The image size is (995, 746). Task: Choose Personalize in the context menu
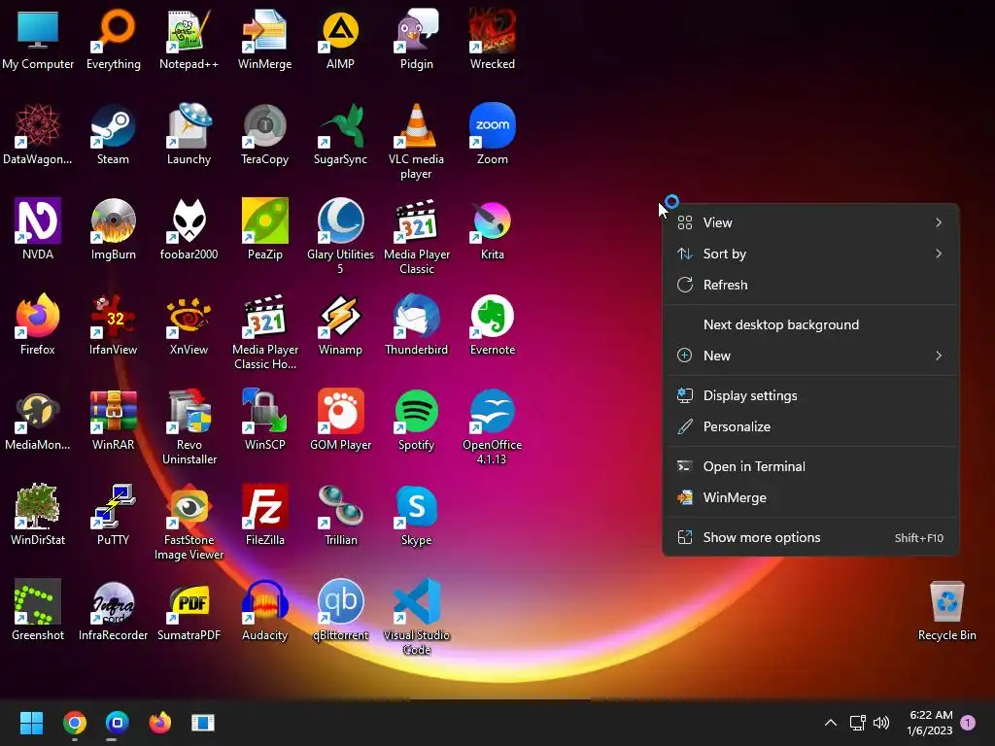(810, 427)
